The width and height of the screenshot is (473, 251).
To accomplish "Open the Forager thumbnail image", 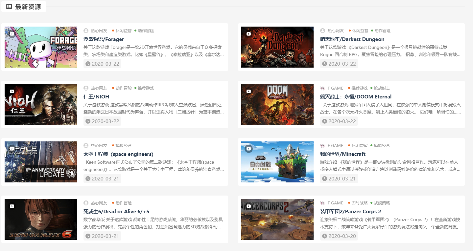I will pos(41,47).
